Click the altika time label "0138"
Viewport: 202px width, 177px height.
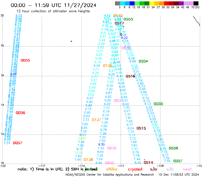(88, 160)
